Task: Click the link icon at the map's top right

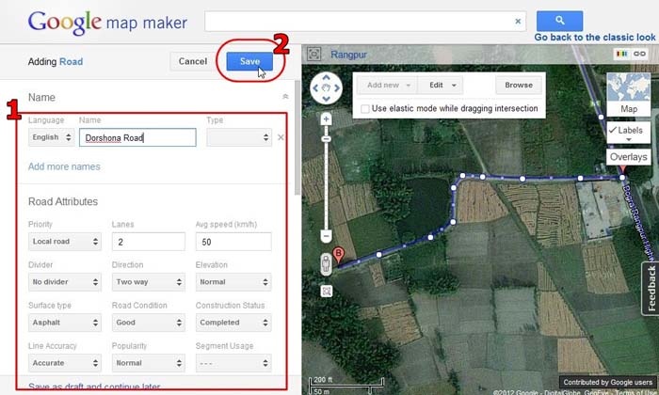Action: [x=639, y=54]
